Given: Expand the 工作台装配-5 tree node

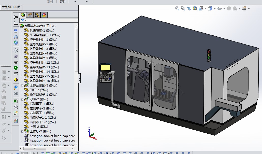Looking at the screenshot, I should point(22,86).
